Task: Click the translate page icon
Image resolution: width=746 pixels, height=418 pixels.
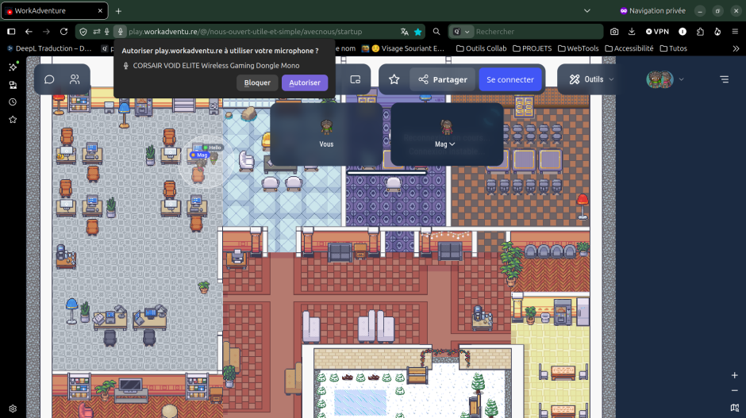Action: 405,32
